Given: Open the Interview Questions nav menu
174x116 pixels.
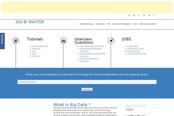Looking at the screenshot, I should coord(148,24).
